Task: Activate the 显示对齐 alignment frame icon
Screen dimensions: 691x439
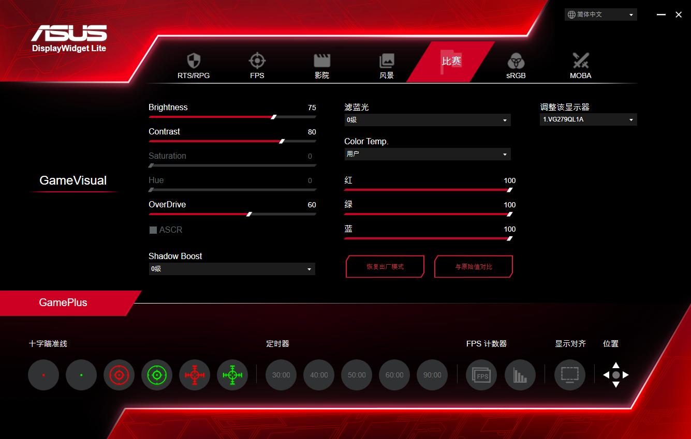Action: (x=569, y=375)
